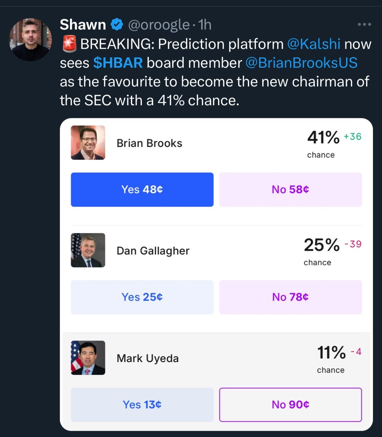This screenshot has height=437, width=382.
Task: Open Shawn's profile avatar photo
Action: [x=30, y=40]
